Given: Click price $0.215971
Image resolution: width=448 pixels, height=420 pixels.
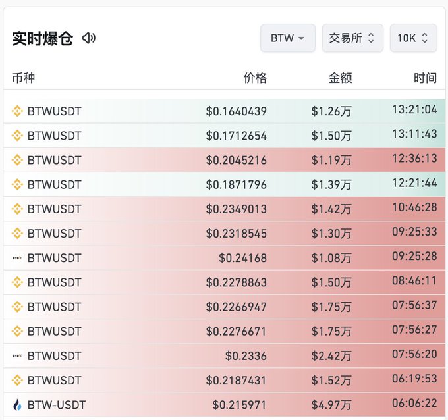Looking at the screenshot, I should [239, 405].
